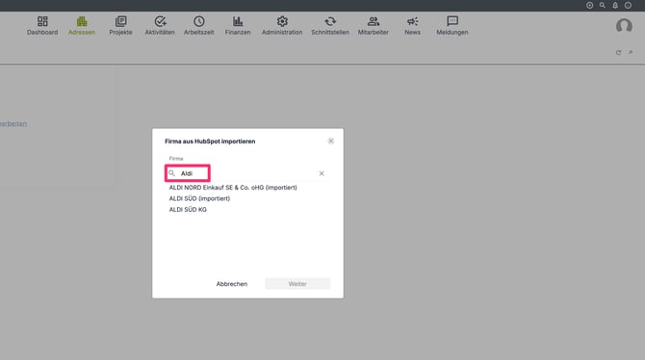Viewport: 645px width, 360px height.
Task: Open the user profile avatar
Action: [x=624, y=26]
